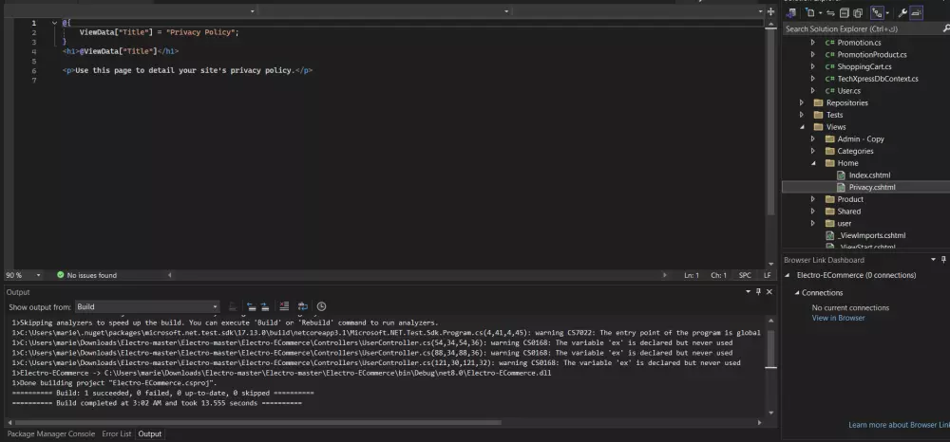The image size is (950, 442).
Task: Select ShoppingCart.cs in Solution Explorer
Action: point(864,66)
